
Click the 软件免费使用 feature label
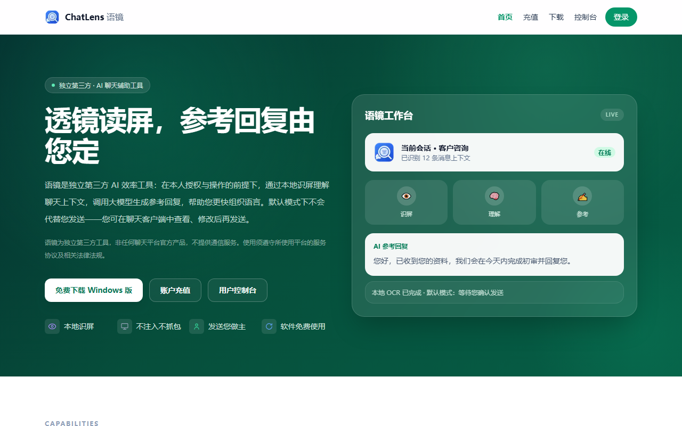[303, 326]
